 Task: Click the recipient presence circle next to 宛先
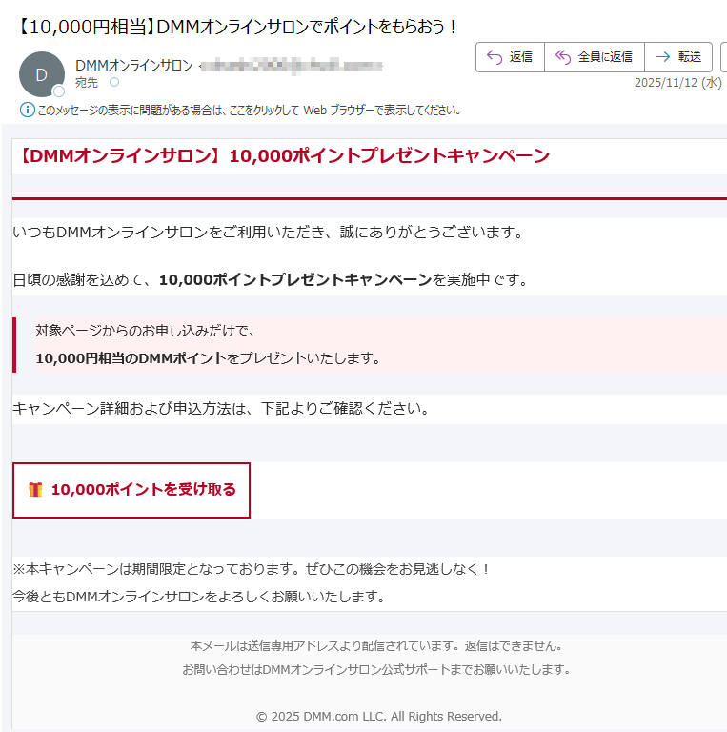pyautogui.click(x=114, y=83)
